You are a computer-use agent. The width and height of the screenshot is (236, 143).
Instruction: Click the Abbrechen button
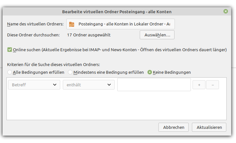[174, 127]
